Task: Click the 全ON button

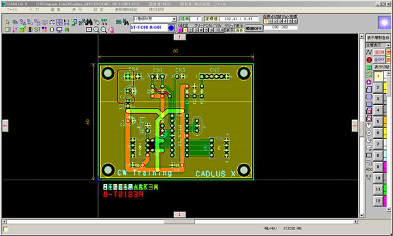Action: pos(379,52)
